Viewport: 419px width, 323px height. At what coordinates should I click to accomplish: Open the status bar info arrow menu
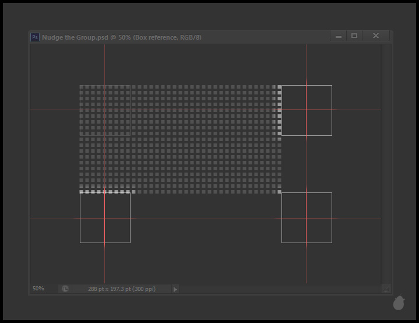175,289
